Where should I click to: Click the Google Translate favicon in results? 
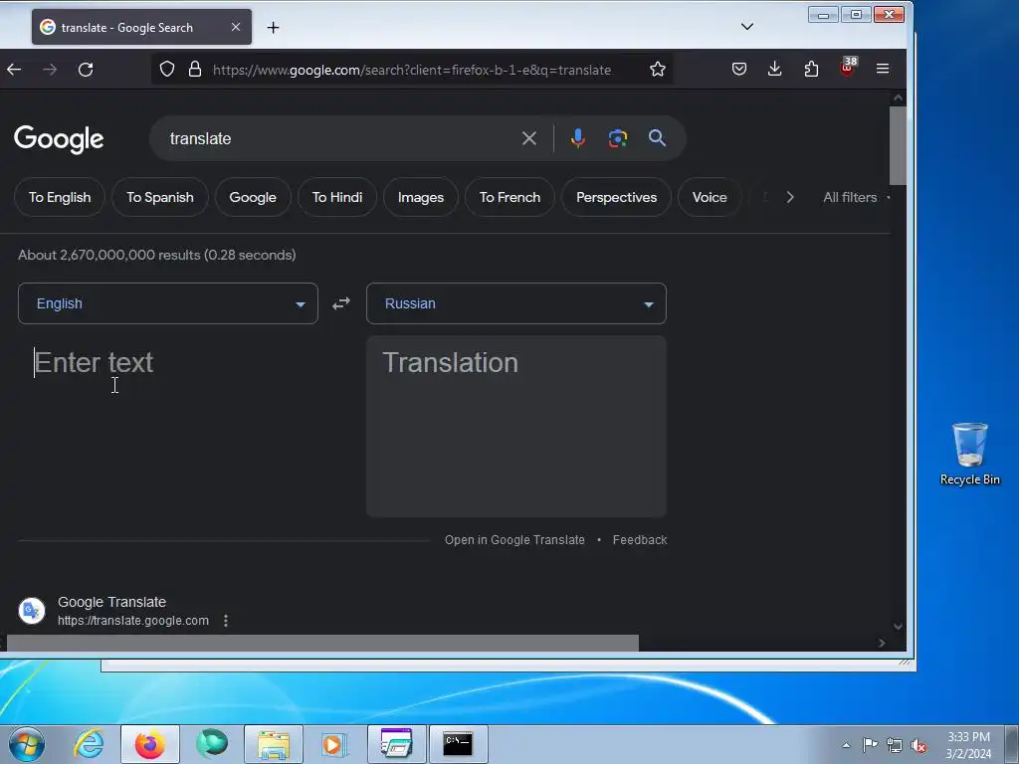pos(31,611)
